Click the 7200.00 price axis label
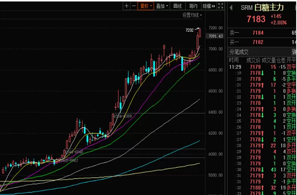Image resolution: width=297 pixels, height=195 pixels. (216, 28)
